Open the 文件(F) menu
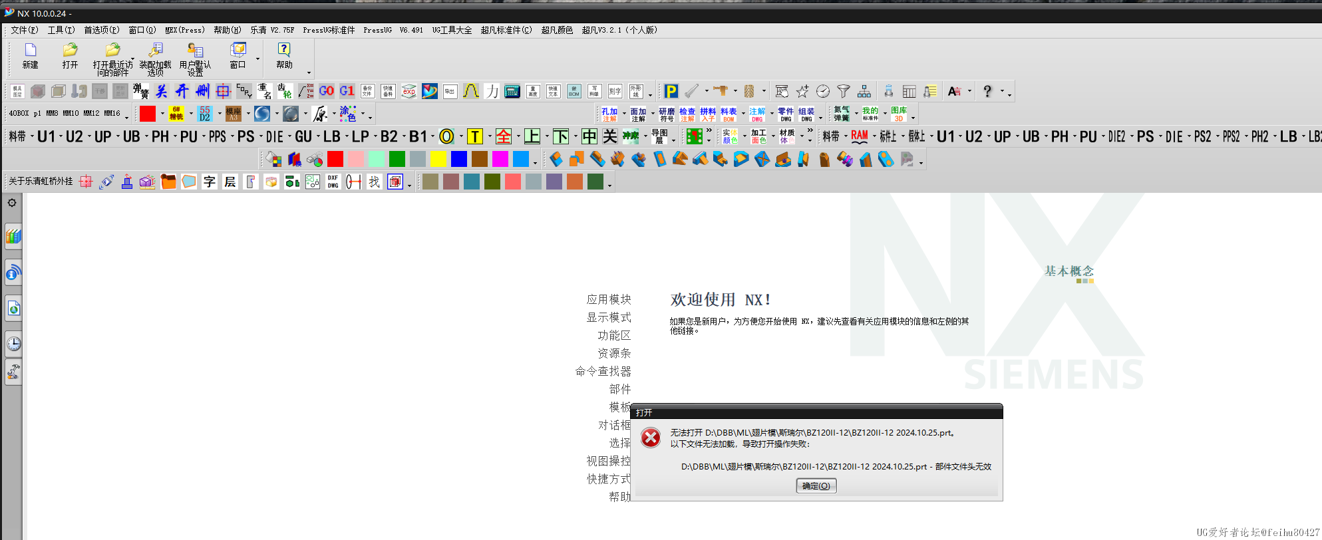This screenshot has width=1322, height=540. (x=24, y=30)
